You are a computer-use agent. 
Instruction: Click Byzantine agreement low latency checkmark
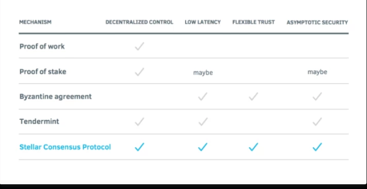(203, 96)
